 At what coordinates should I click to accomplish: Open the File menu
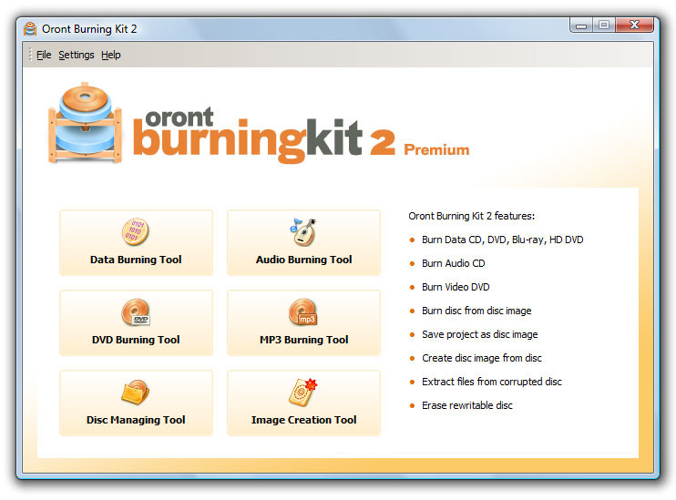pyautogui.click(x=44, y=55)
